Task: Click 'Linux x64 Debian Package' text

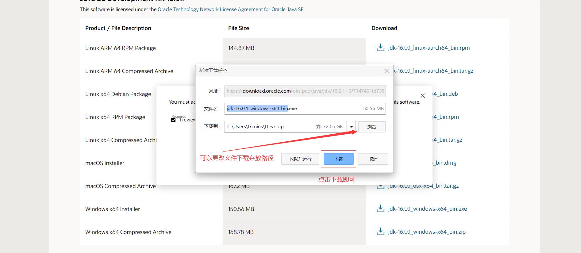Action: 118,94
